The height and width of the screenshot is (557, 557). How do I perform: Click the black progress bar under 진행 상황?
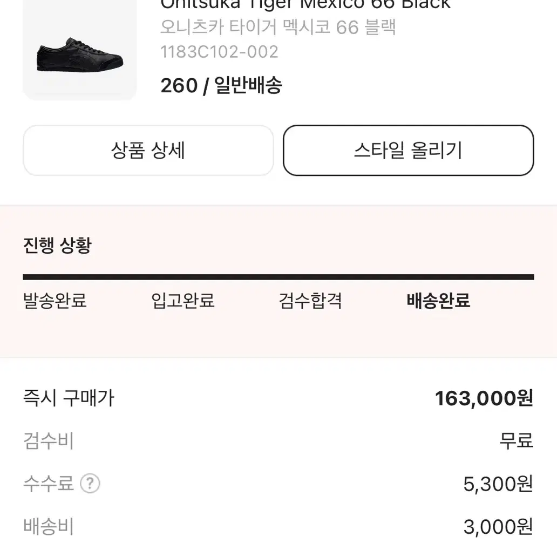pos(278,277)
